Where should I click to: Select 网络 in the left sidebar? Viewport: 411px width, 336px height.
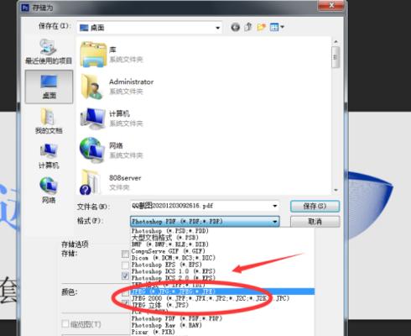click(x=49, y=191)
